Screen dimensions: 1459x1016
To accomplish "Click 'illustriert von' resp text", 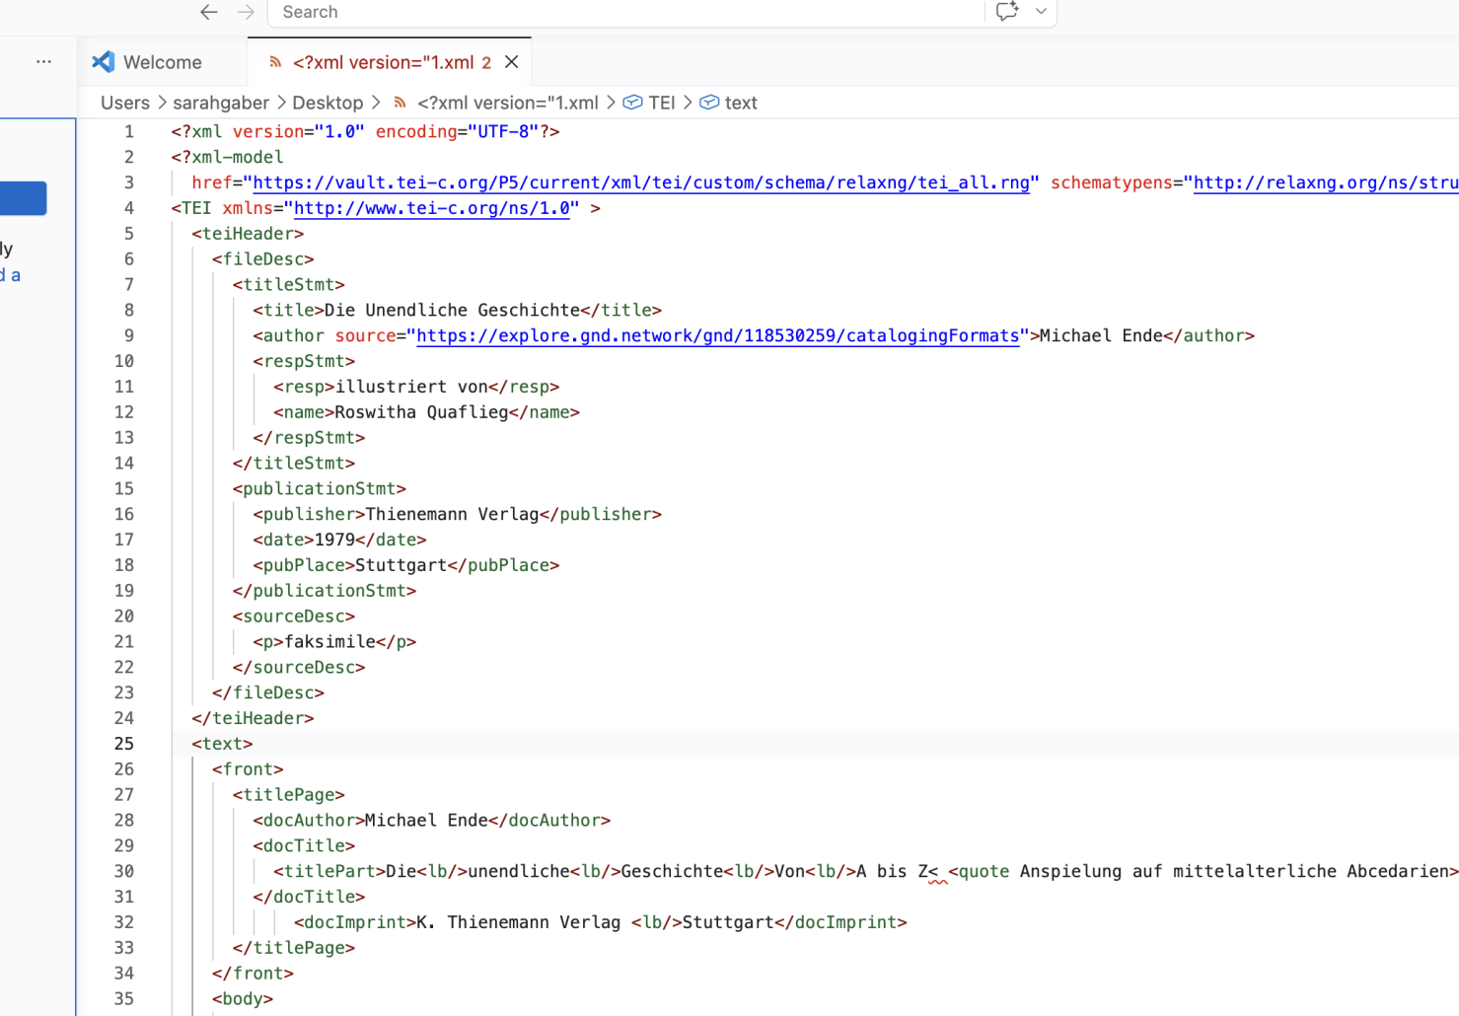I will [411, 387].
